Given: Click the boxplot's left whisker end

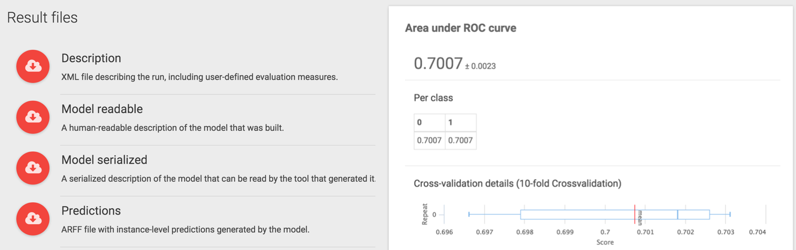Looking at the screenshot, I should coord(469,215).
